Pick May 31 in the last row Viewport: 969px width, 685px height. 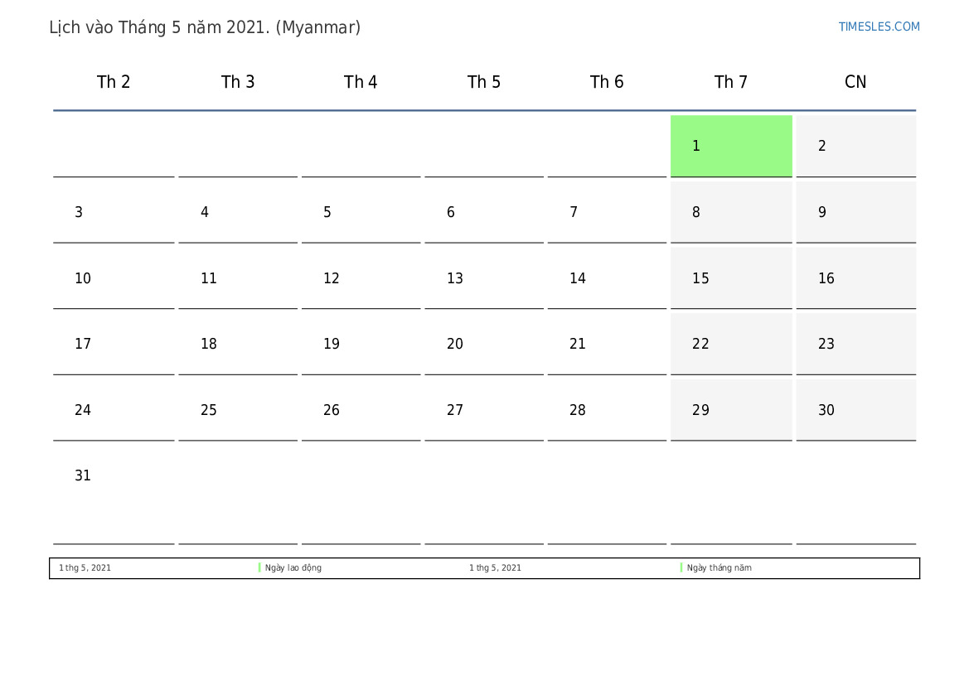[114, 476]
